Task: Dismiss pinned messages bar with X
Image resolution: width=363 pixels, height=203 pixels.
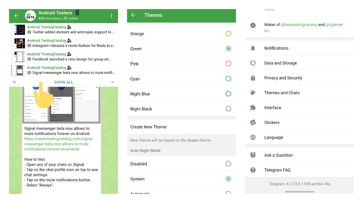Action: pyautogui.click(x=14, y=82)
